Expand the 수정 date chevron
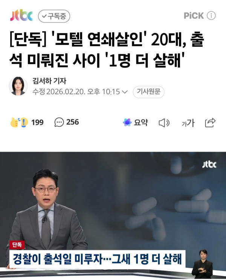Screen dimensions: 226x280 pyautogui.click(x=125, y=92)
